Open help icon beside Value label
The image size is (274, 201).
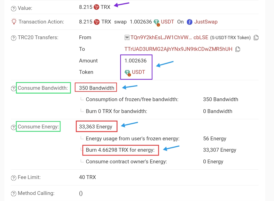[x=13, y=8]
